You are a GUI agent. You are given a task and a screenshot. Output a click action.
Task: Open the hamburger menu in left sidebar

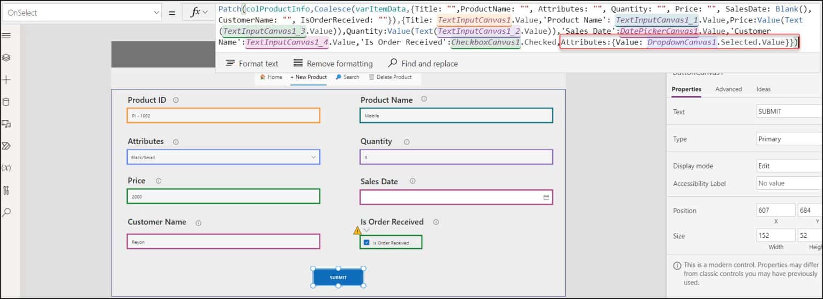pos(6,36)
